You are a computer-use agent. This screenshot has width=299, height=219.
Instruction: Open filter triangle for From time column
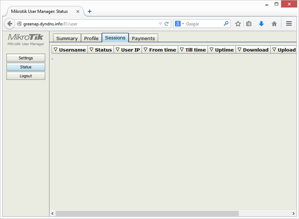146,49
